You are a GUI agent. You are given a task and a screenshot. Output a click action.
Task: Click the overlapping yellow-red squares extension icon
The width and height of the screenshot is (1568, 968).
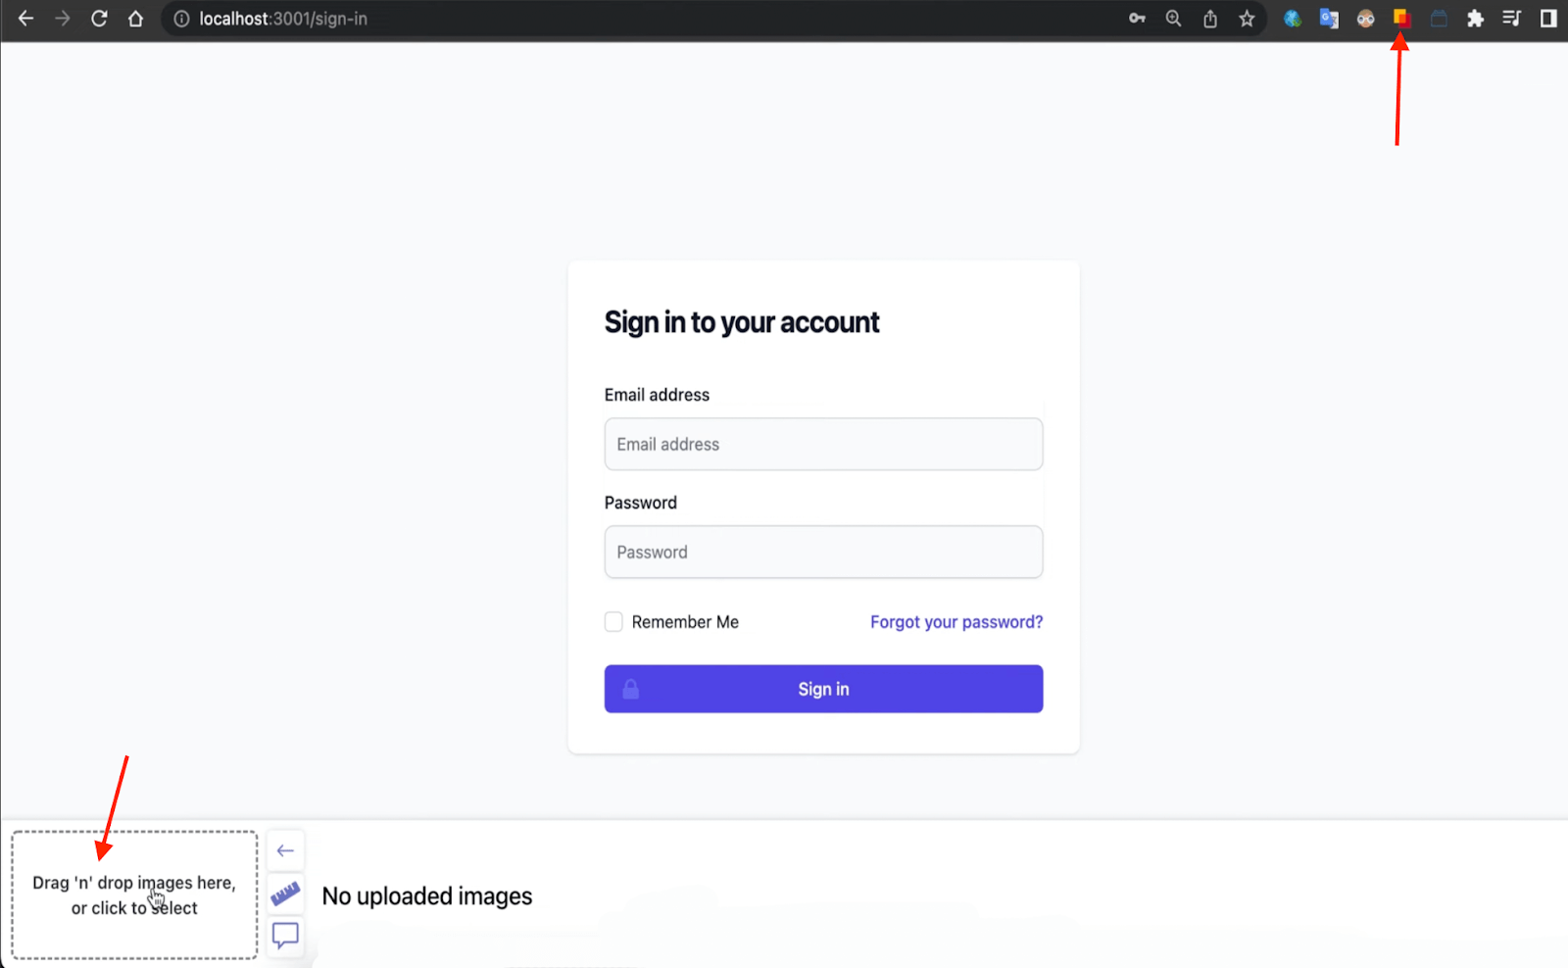pos(1401,19)
